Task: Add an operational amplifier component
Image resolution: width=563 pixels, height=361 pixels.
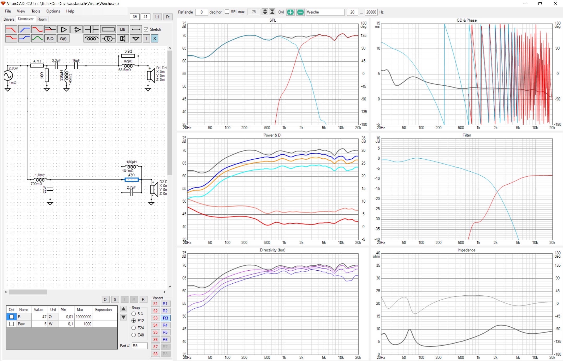Action: [x=76, y=29]
